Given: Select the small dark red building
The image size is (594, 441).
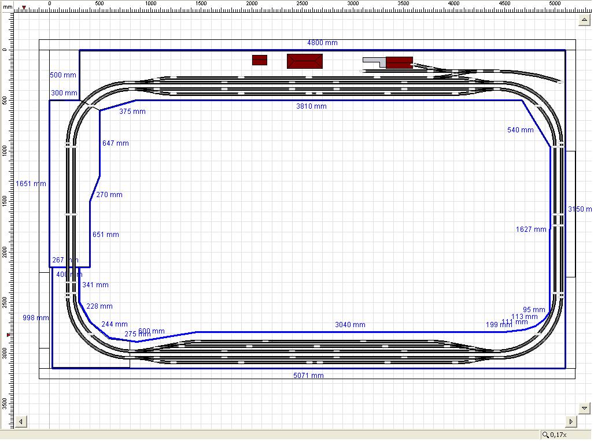Looking at the screenshot, I should (260, 60).
